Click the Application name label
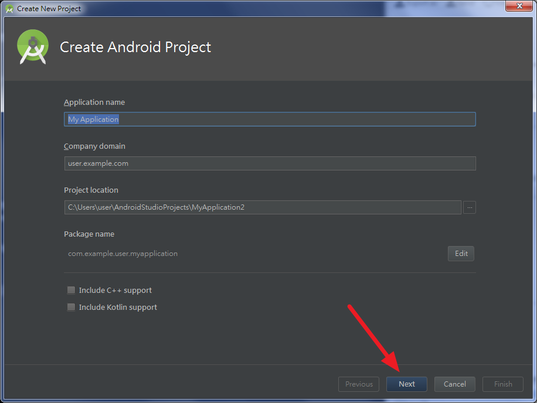The image size is (537, 403). click(x=94, y=103)
